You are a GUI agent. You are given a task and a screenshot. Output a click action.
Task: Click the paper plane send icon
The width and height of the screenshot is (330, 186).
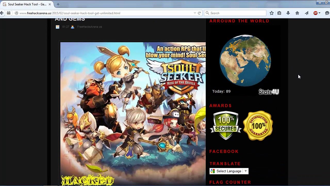coord(307,13)
